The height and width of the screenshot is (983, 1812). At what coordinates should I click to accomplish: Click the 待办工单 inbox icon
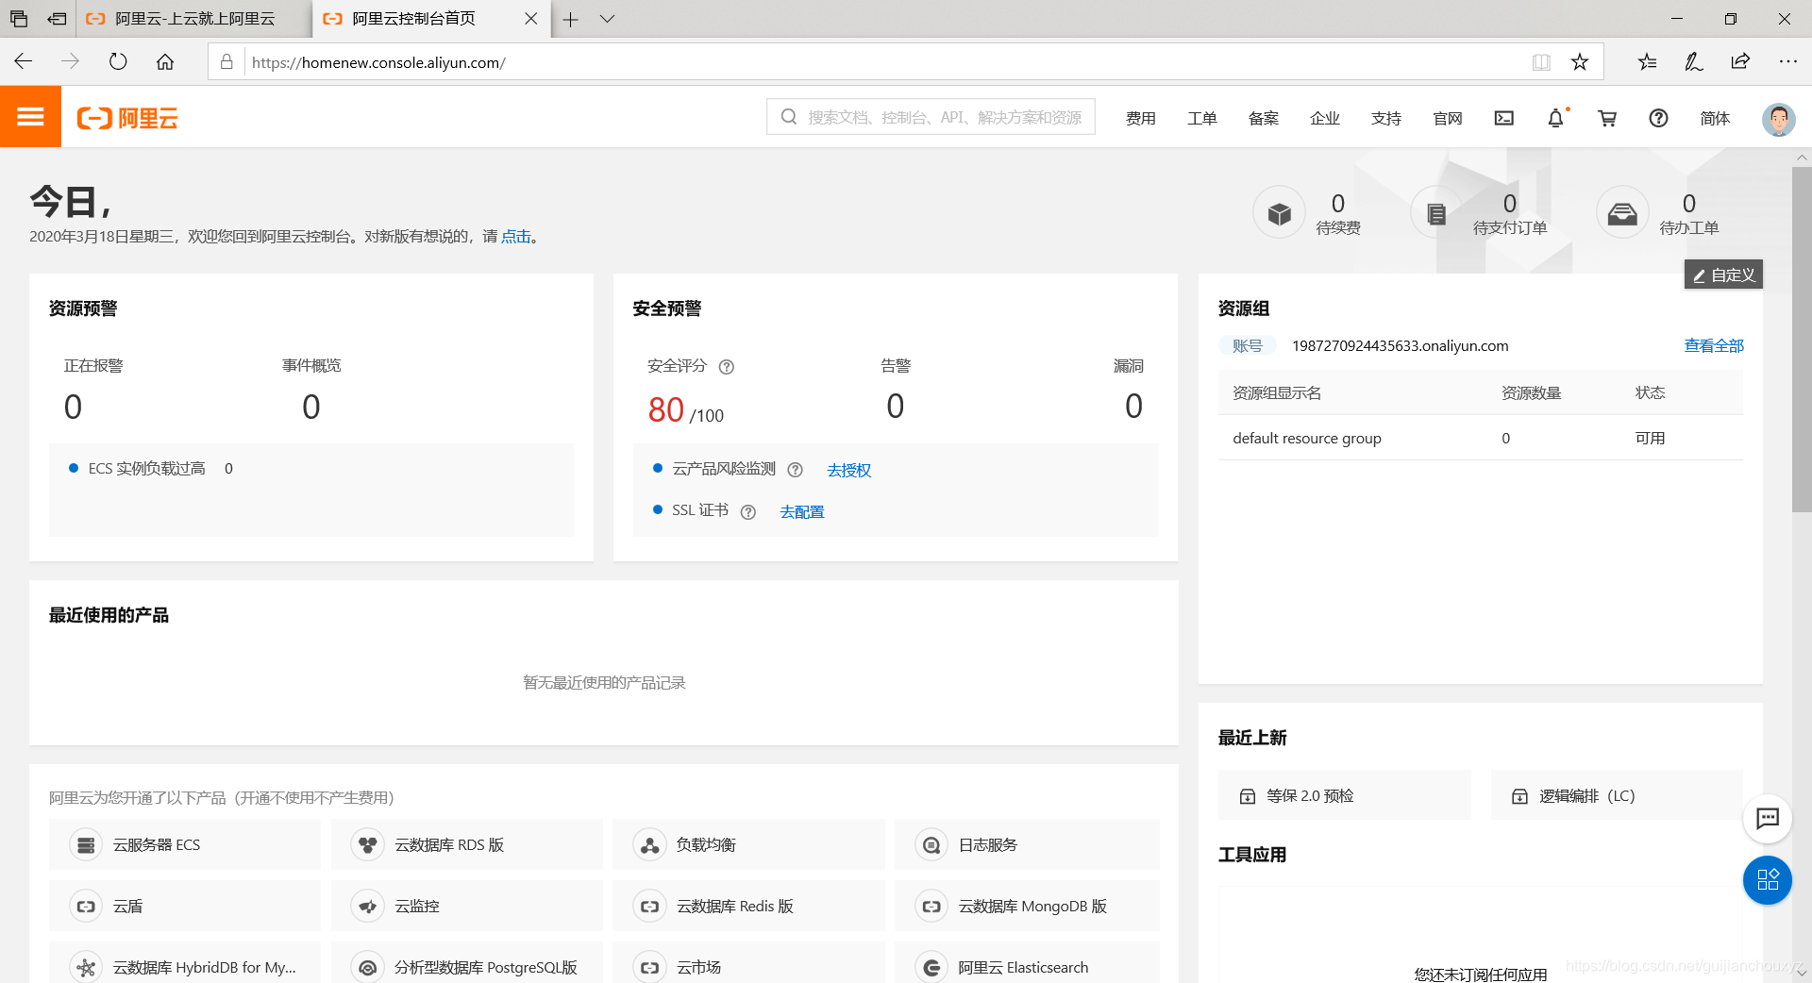coord(1622,213)
